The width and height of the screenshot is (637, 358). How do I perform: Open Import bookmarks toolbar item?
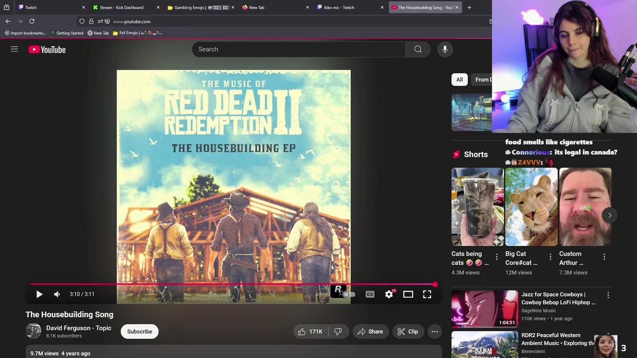(x=25, y=33)
